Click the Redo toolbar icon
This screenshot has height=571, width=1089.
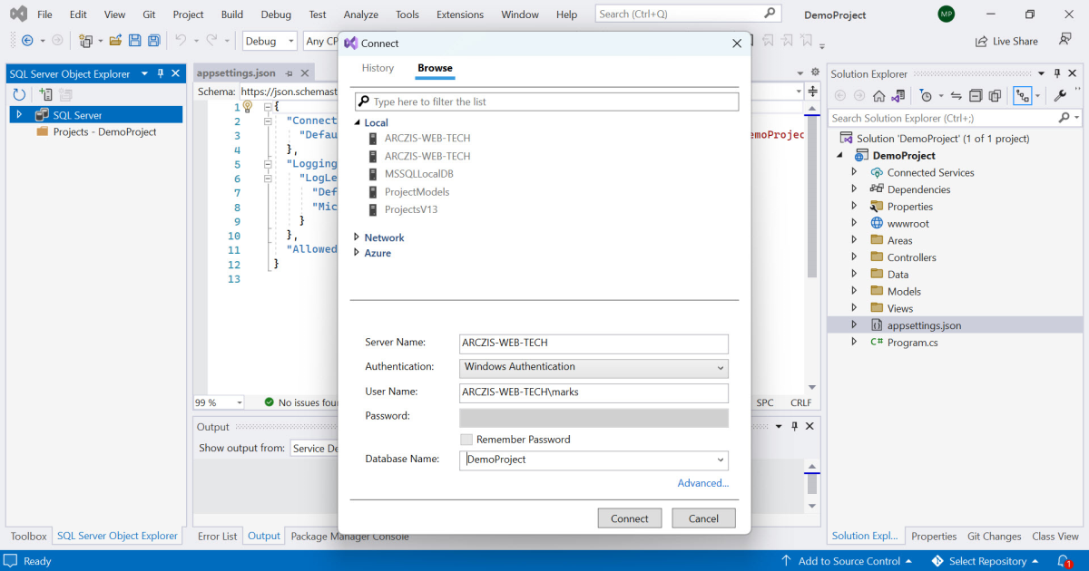point(212,41)
